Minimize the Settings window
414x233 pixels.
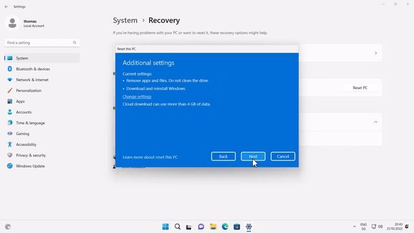(383, 5)
